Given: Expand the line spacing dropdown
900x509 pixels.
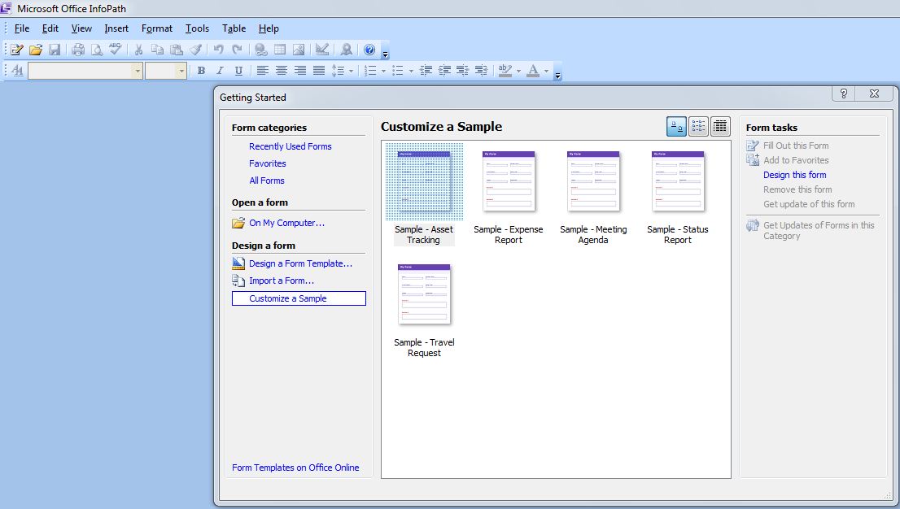Looking at the screenshot, I should (350, 71).
